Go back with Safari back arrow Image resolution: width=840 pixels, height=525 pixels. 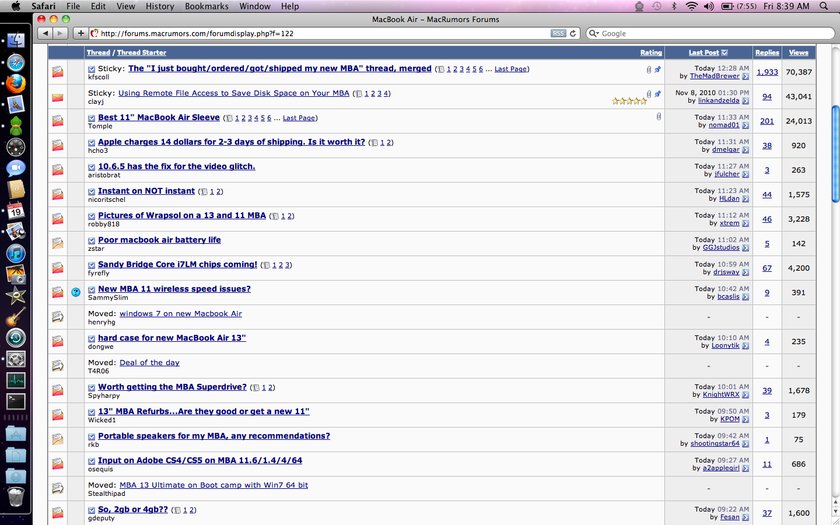click(45, 33)
